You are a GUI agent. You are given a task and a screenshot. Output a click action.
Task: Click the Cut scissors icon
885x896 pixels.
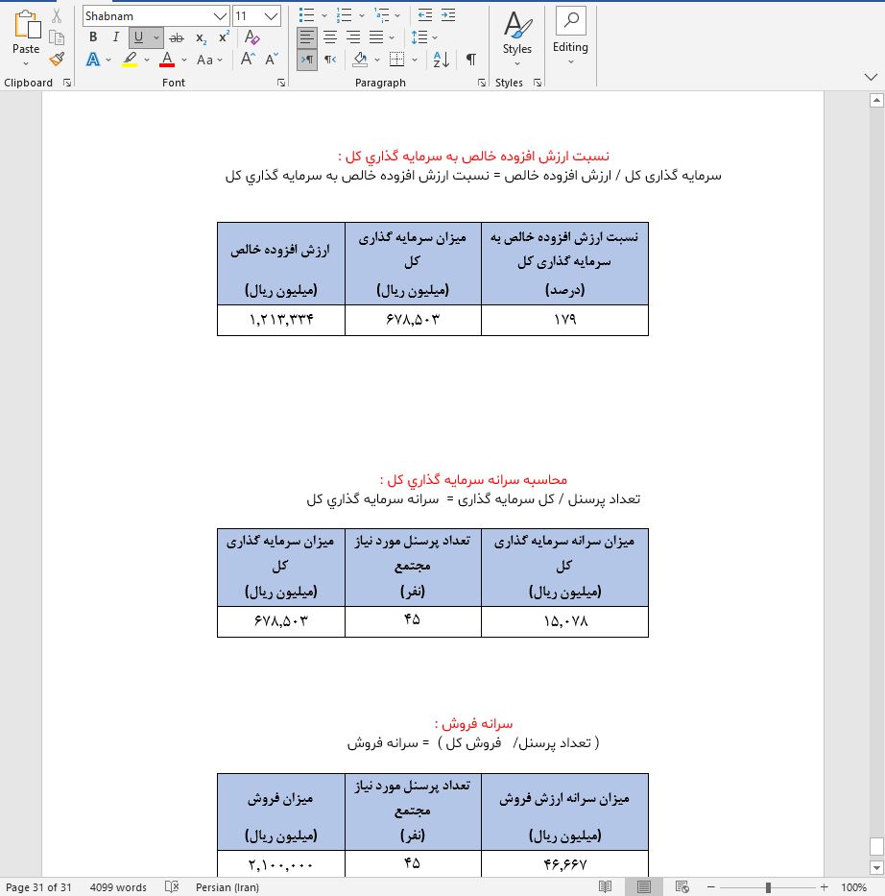57,16
